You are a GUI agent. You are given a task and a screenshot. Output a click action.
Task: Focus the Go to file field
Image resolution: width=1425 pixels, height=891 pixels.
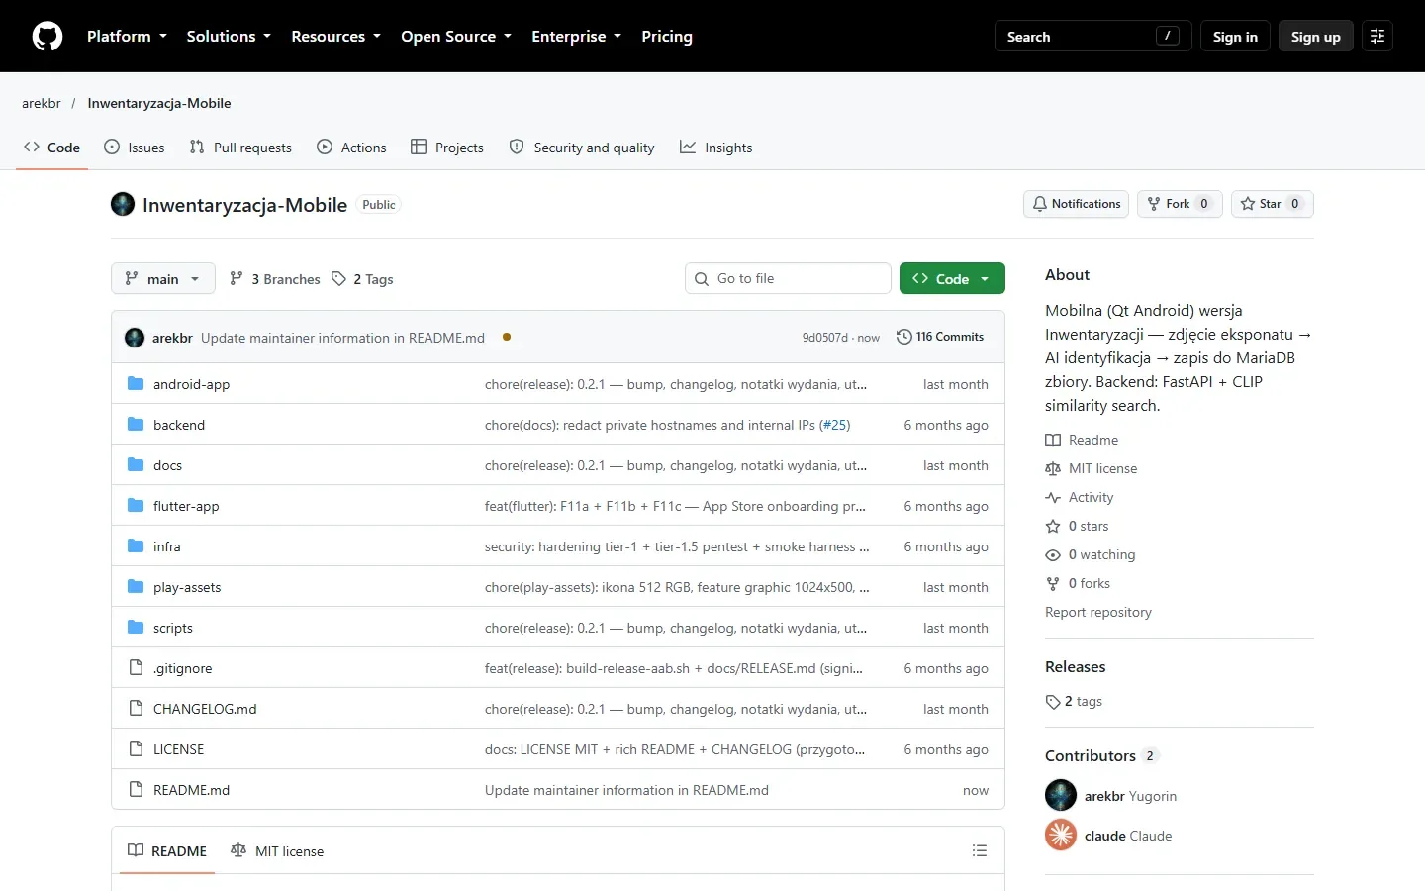point(788,278)
